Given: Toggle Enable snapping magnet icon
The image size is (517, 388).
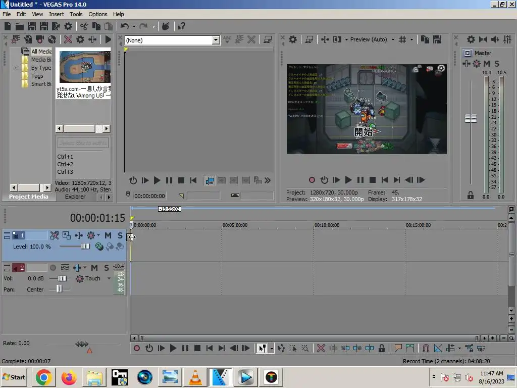Looking at the screenshot, I should coord(426,348).
